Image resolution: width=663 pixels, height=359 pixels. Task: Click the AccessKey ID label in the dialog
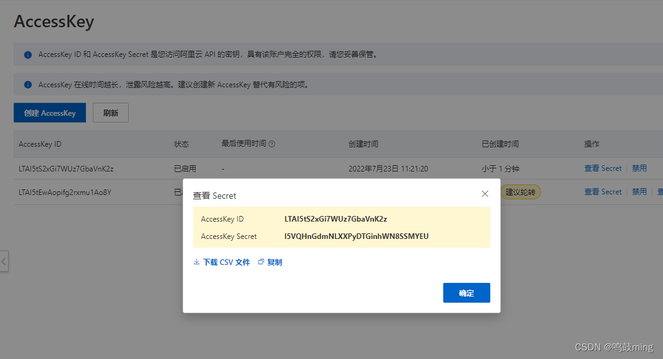click(x=222, y=219)
